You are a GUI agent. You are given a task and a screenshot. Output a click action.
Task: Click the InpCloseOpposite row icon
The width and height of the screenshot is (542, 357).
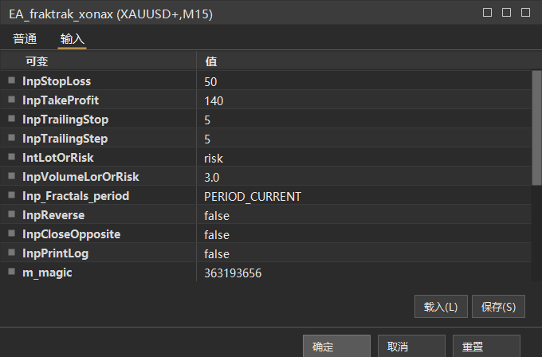pyautogui.click(x=11, y=233)
